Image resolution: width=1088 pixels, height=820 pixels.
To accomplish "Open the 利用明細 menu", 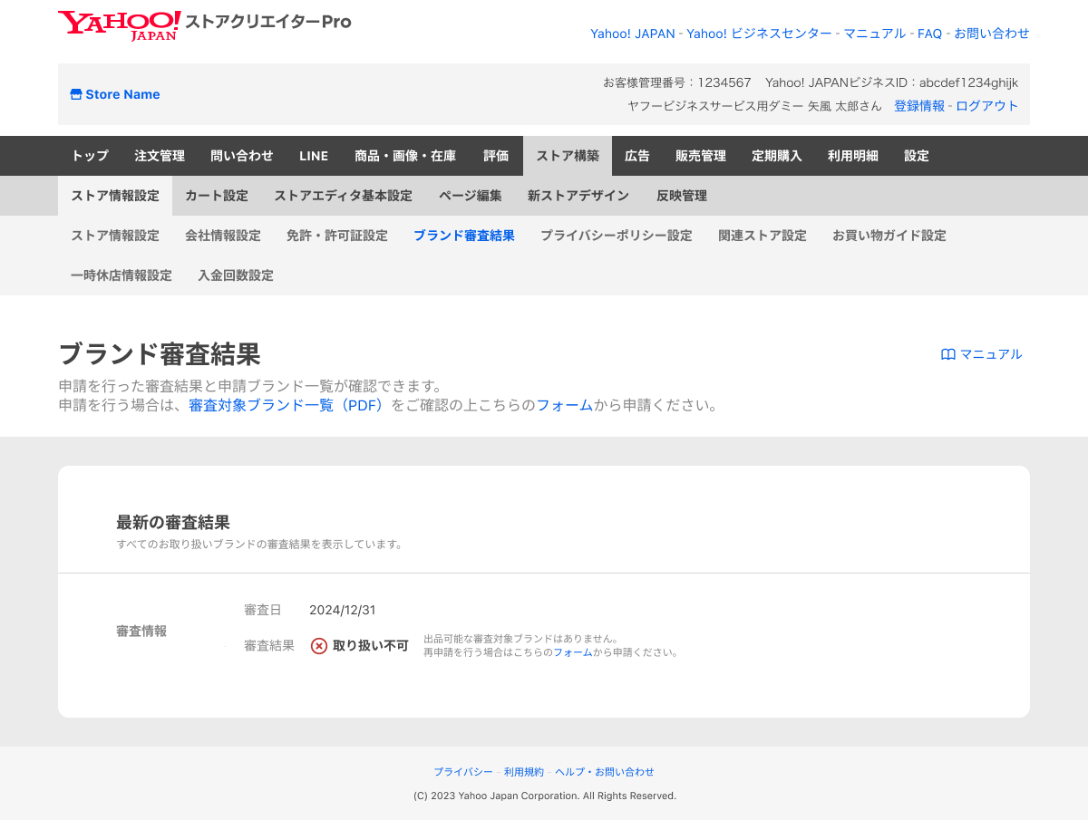I will tap(853, 156).
